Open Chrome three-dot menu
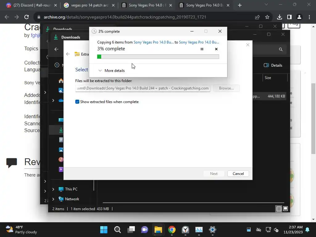The image size is (316, 237). point(309,17)
